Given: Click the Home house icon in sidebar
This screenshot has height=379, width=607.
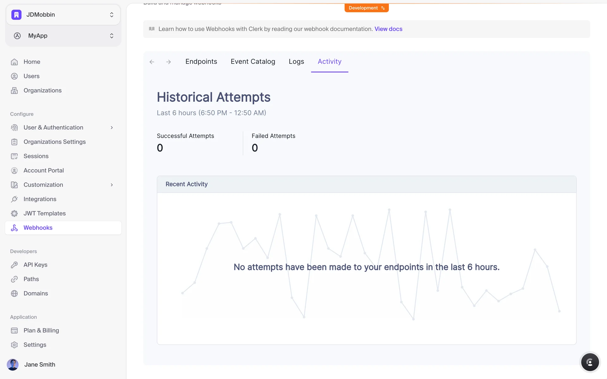Looking at the screenshot, I should tap(14, 62).
